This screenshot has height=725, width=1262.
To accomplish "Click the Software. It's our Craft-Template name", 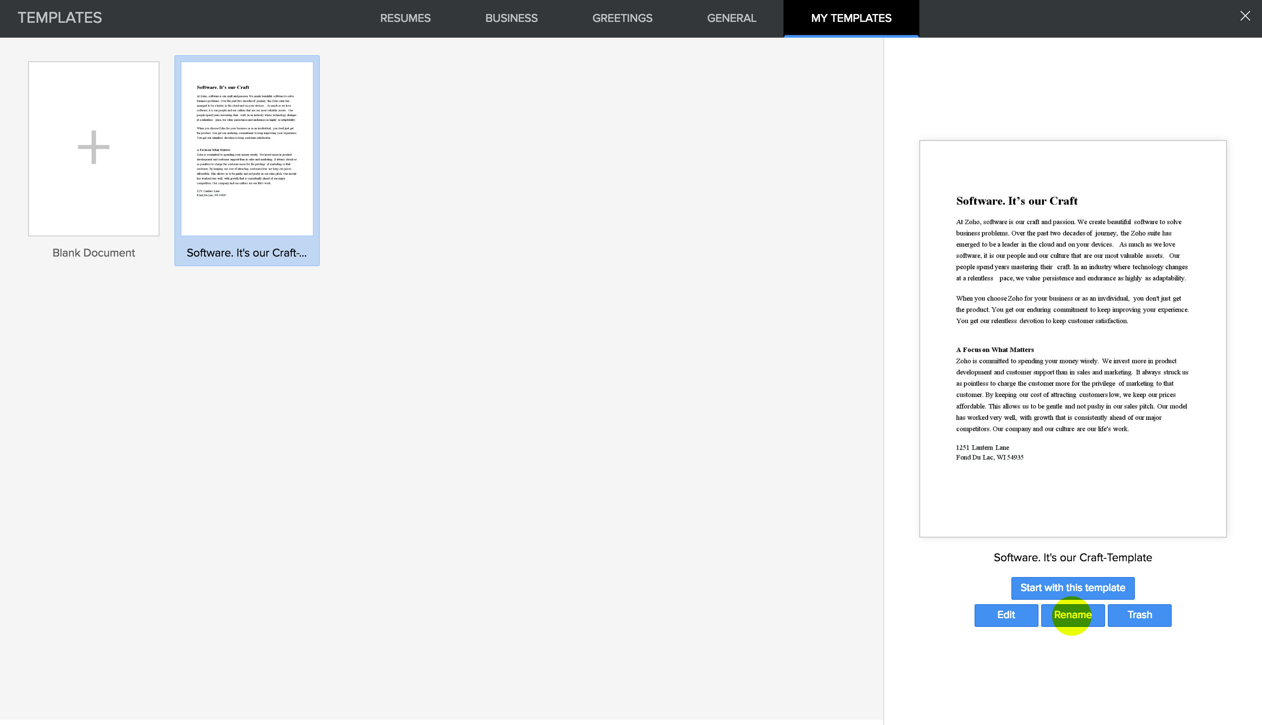I will tap(1073, 558).
